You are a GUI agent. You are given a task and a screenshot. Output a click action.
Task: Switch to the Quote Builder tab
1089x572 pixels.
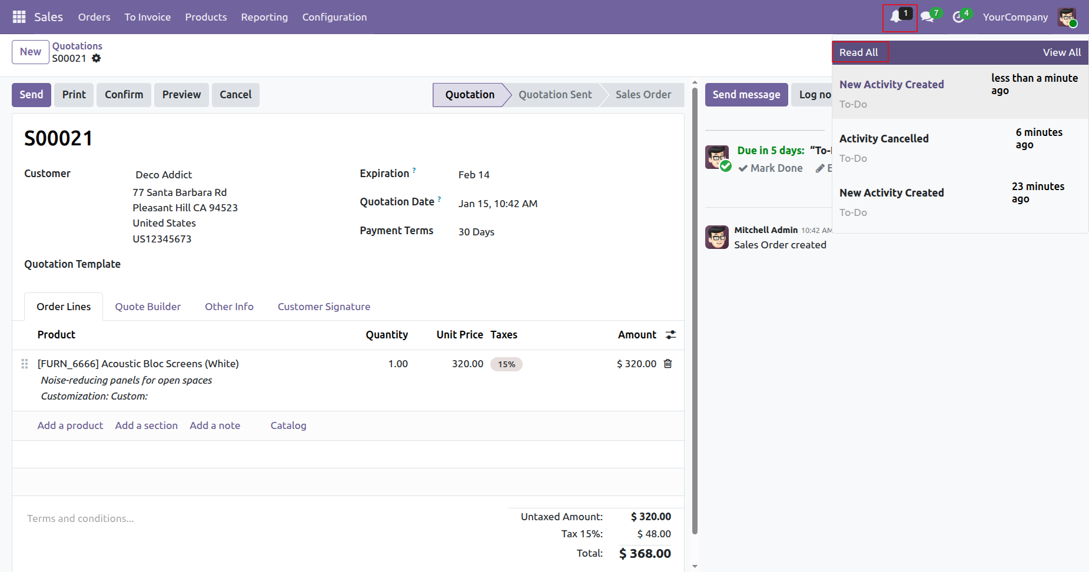(148, 307)
